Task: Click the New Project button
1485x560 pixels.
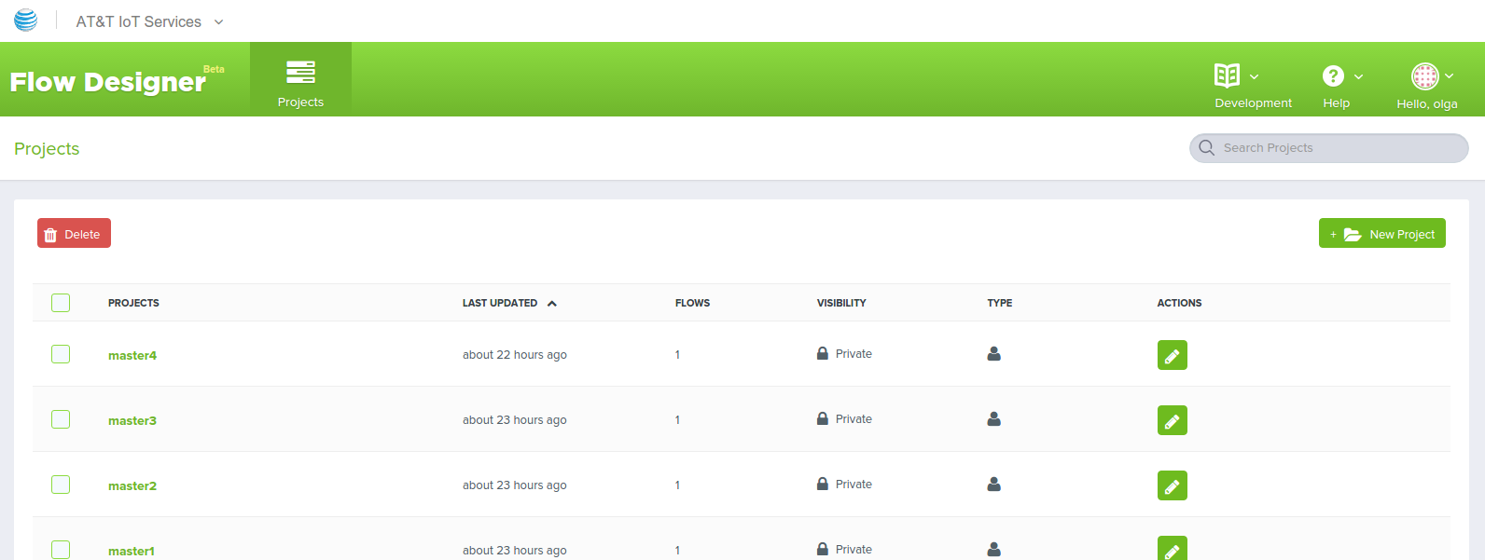Action: (x=1381, y=233)
